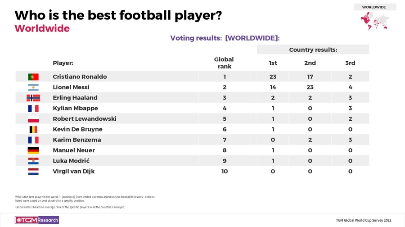
Task: Click the Belgium flag beside Kevin De Bruyne
Action: tap(33, 129)
